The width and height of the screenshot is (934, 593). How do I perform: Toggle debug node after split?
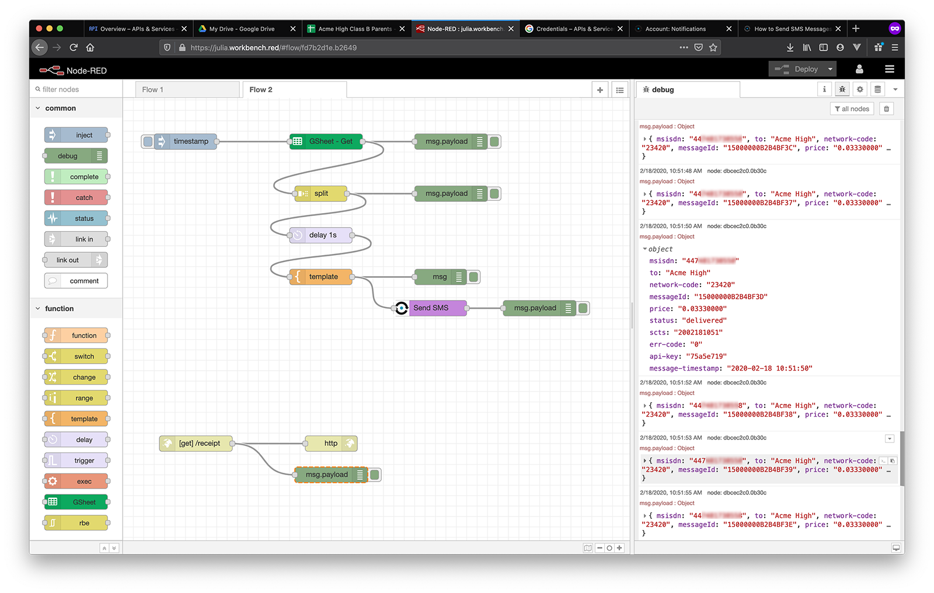click(x=494, y=193)
